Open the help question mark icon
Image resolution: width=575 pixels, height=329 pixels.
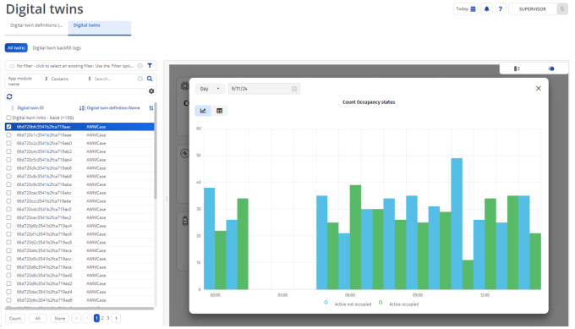coord(501,8)
